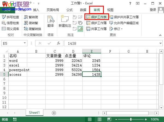Viewport: 164px width, 122px height.
Task: Go to the previous comment icon
Action: tap(75, 23)
